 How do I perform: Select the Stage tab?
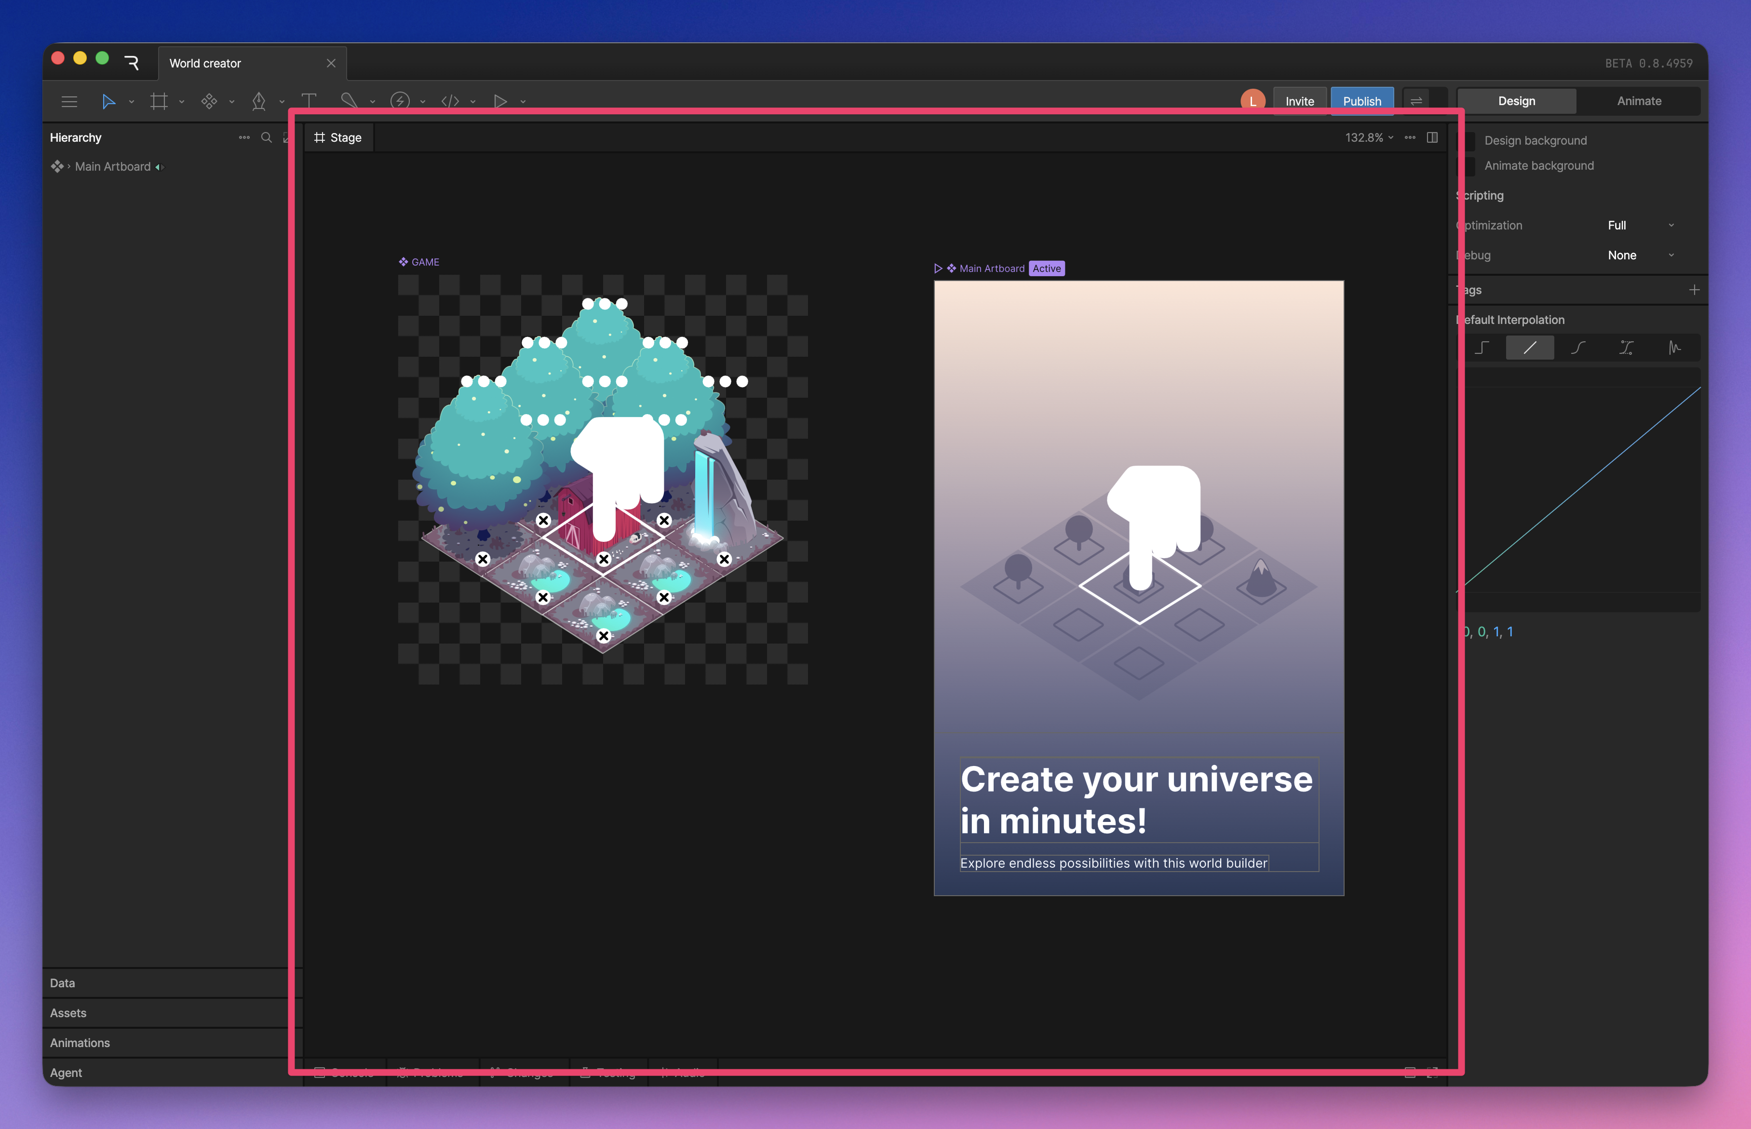338,137
